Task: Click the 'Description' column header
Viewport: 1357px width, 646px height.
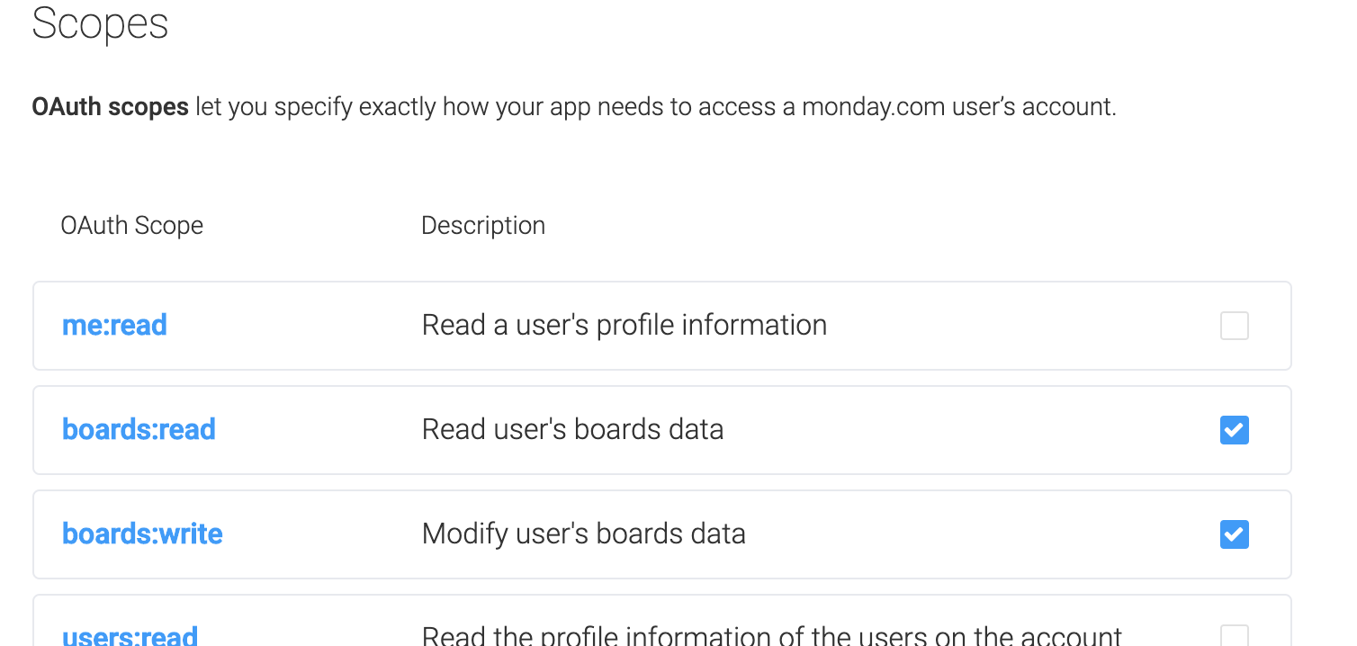Action: click(483, 225)
